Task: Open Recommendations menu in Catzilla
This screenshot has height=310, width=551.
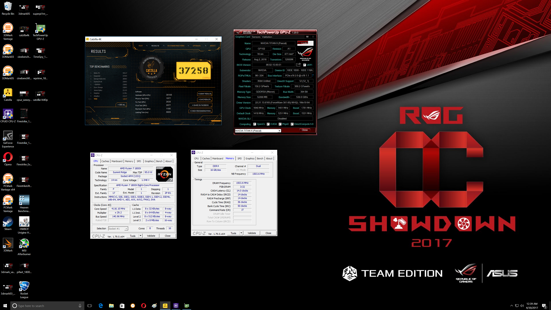Action: 176,46
